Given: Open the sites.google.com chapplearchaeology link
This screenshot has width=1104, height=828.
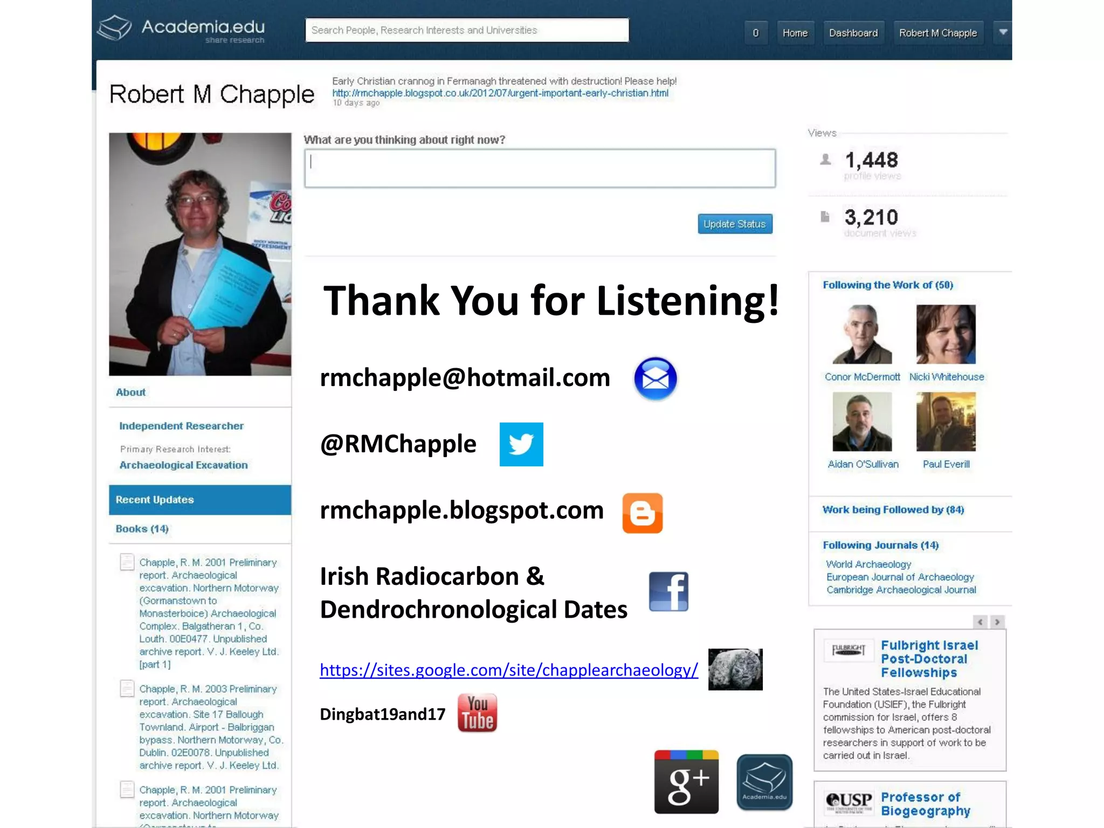Looking at the screenshot, I should tap(509, 670).
